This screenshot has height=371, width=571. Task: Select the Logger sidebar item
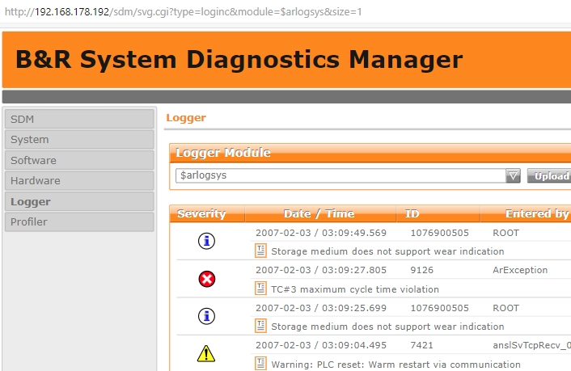(x=79, y=201)
